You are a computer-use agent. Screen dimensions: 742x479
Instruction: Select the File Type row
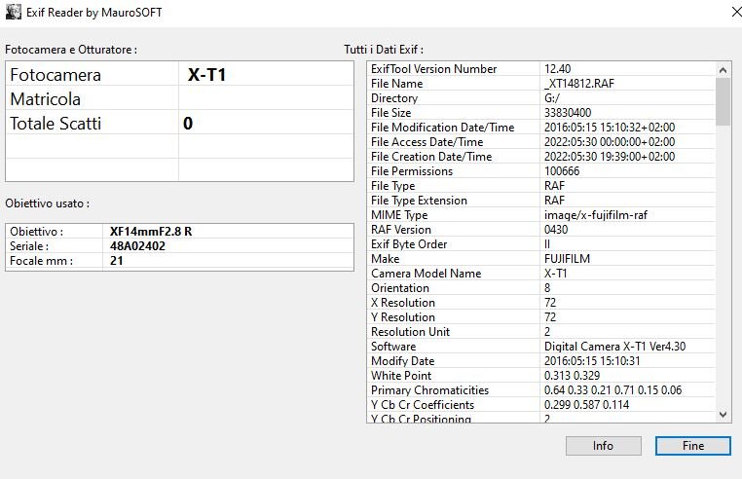540,186
